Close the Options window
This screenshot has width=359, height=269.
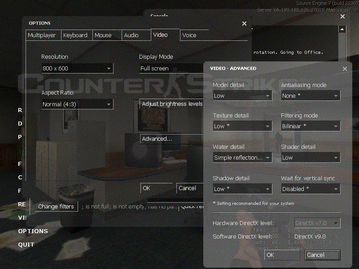[244, 24]
